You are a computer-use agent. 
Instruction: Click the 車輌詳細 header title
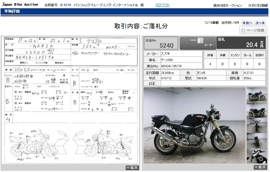(x=12, y=11)
